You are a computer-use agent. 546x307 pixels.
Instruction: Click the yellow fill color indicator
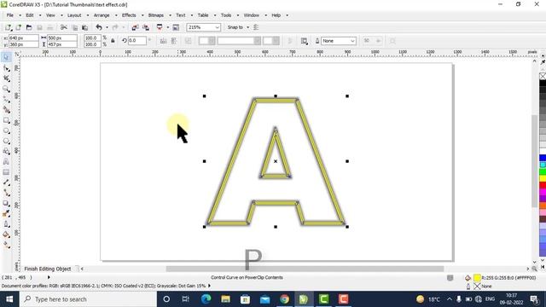click(x=477, y=278)
